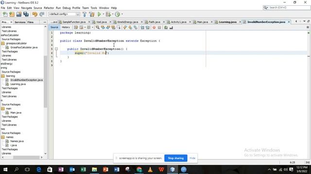This screenshot has width=311, height=174.
Task: Click the Find Next Occurrence icon
Action: click(108, 28)
